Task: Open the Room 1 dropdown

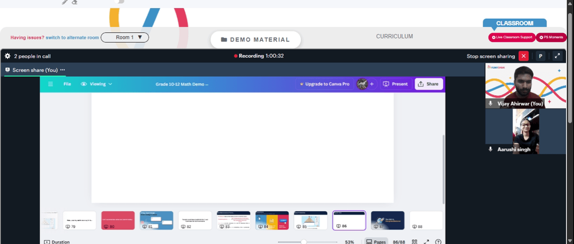Action: click(125, 37)
